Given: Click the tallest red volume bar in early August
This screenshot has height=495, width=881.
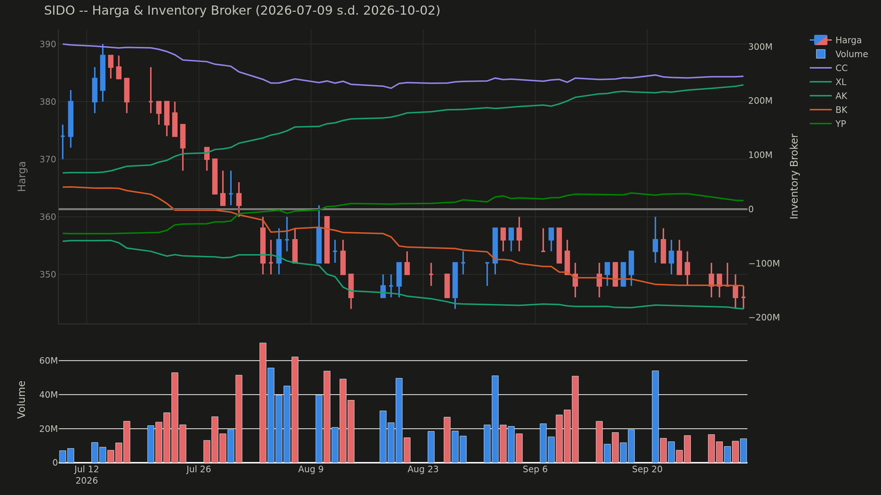Looking at the screenshot, I should pos(263,403).
